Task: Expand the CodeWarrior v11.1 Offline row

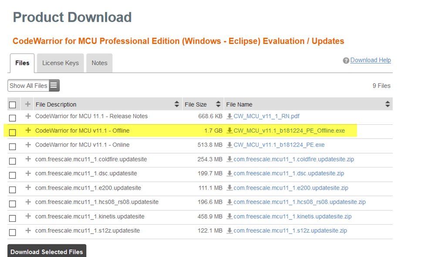Action: [28, 130]
